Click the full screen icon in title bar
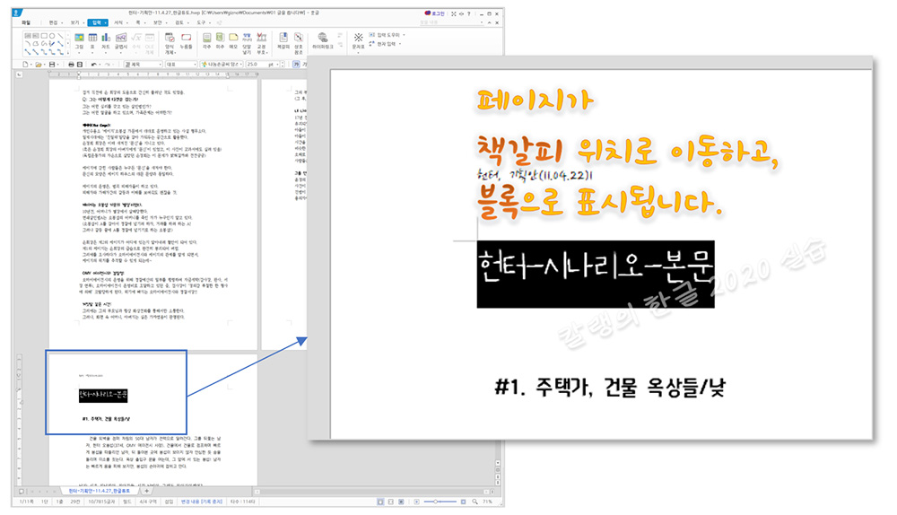 (x=454, y=13)
